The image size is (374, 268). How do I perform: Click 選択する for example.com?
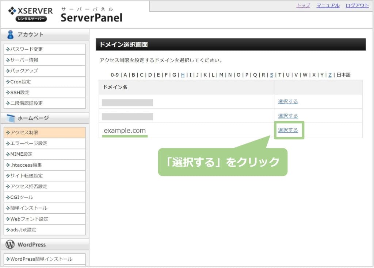[x=288, y=130]
